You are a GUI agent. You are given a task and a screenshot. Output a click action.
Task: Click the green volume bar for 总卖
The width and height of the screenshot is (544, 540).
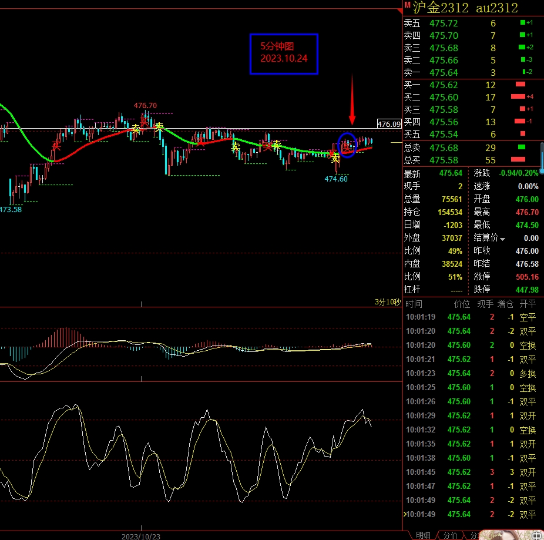point(521,147)
